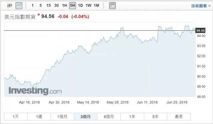View the 5年 range

tap(155, 117)
